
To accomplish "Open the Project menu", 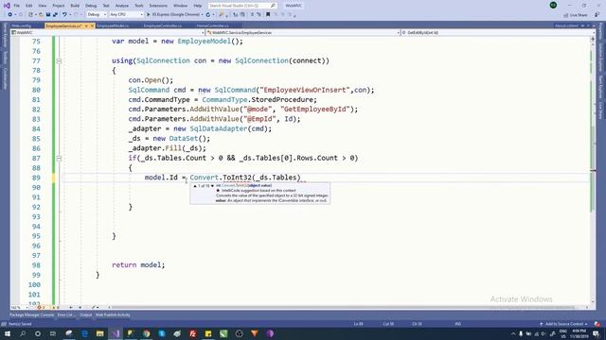I will pyautogui.click(x=59, y=6).
